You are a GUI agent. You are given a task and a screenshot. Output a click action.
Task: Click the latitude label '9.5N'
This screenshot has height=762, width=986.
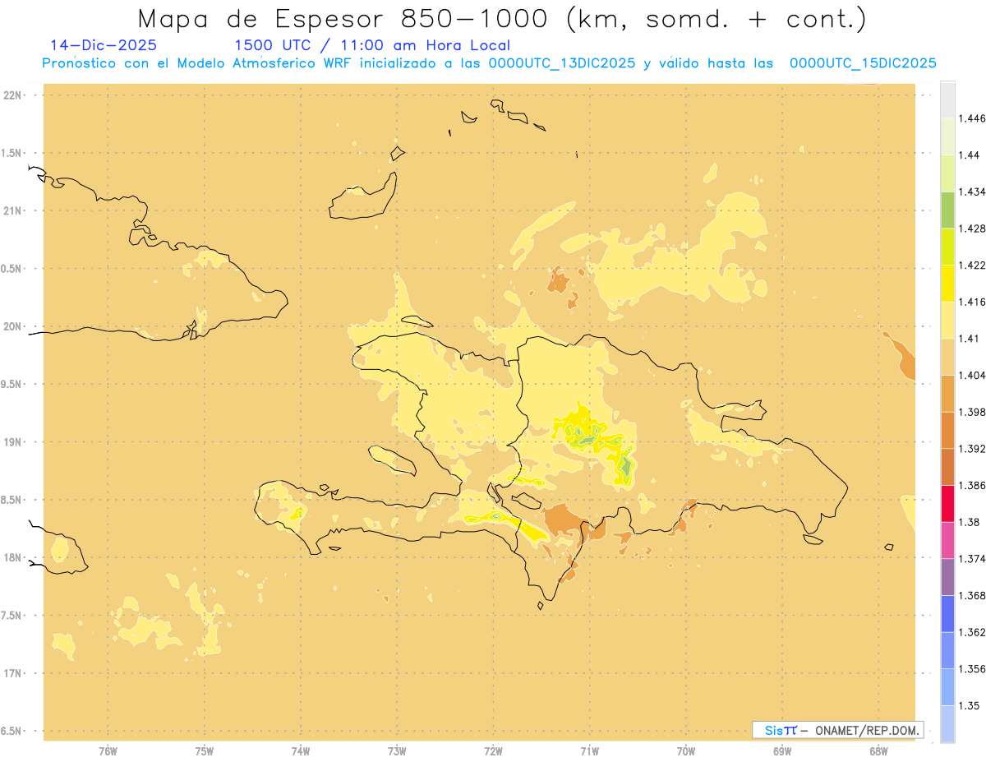(x=12, y=384)
